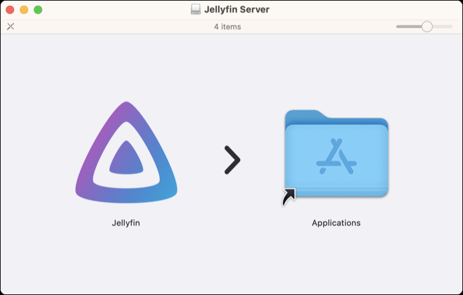
Task: Select the Jellyfin app icon
Action: pos(126,153)
